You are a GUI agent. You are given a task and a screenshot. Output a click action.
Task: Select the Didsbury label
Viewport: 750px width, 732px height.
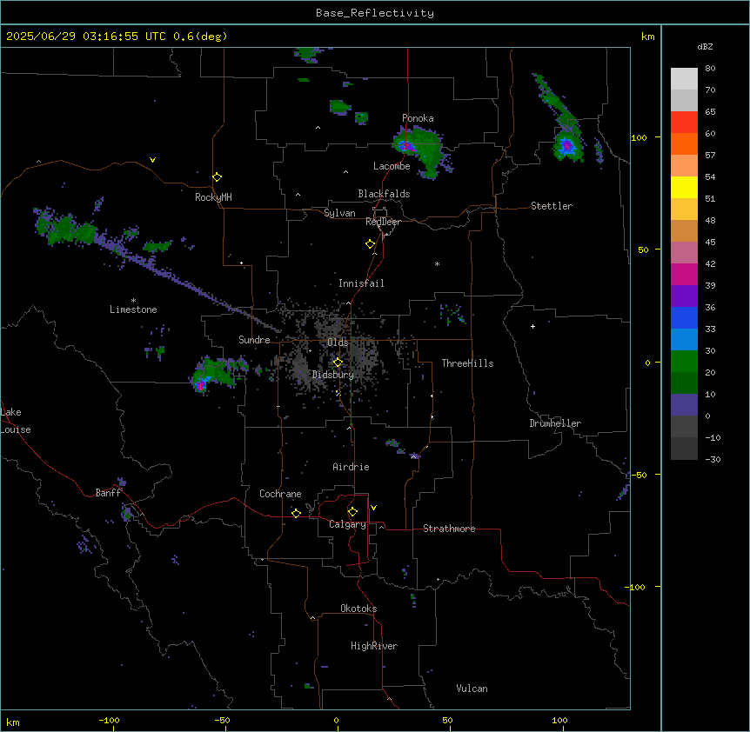coord(333,375)
